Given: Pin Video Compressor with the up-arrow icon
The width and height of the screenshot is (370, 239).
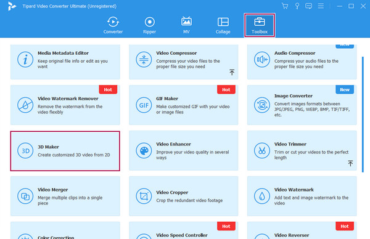Looking at the screenshot, I should (x=232, y=72).
